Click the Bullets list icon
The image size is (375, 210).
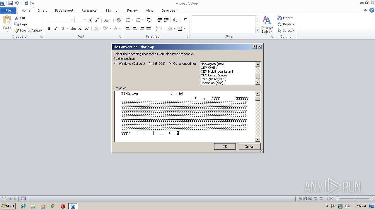point(128,20)
